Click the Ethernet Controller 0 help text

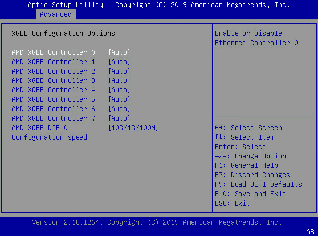point(256,43)
